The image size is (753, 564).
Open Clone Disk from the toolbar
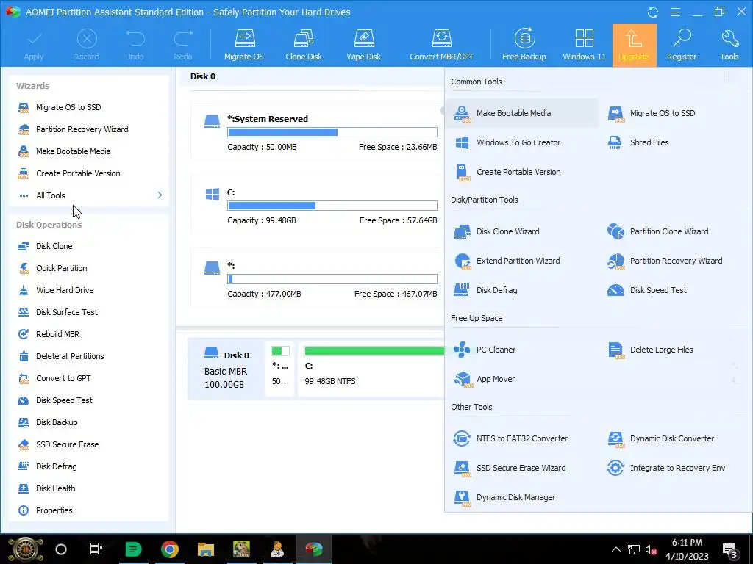coord(304,45)
